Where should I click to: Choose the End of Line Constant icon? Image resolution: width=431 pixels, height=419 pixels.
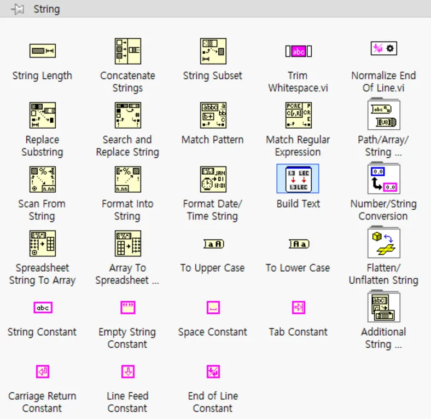pos(213,372)
